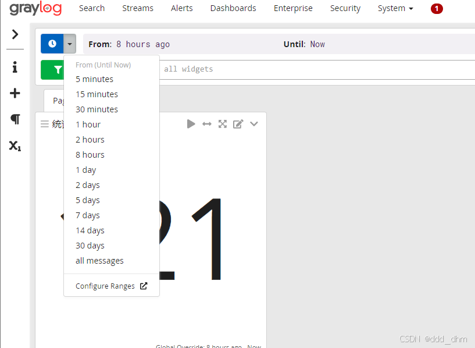Open the widget actions chevron menu
The image size is (475, 348).
254,124
